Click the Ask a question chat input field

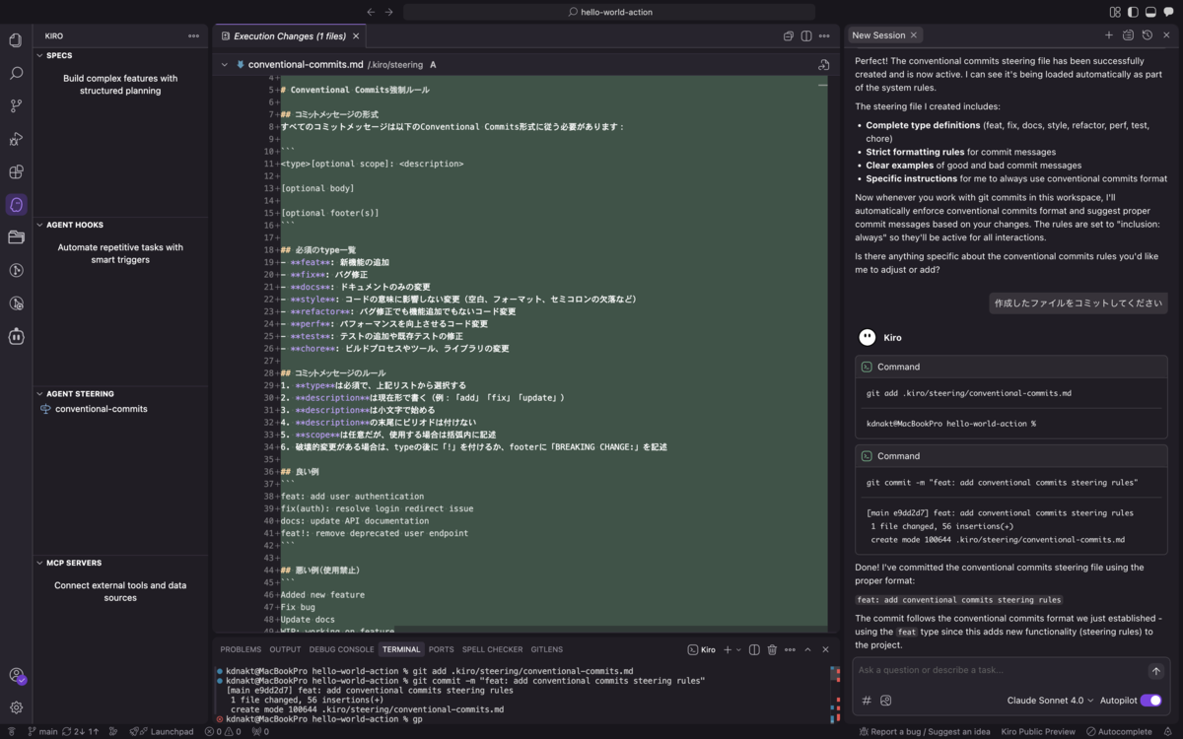point(986,671)
